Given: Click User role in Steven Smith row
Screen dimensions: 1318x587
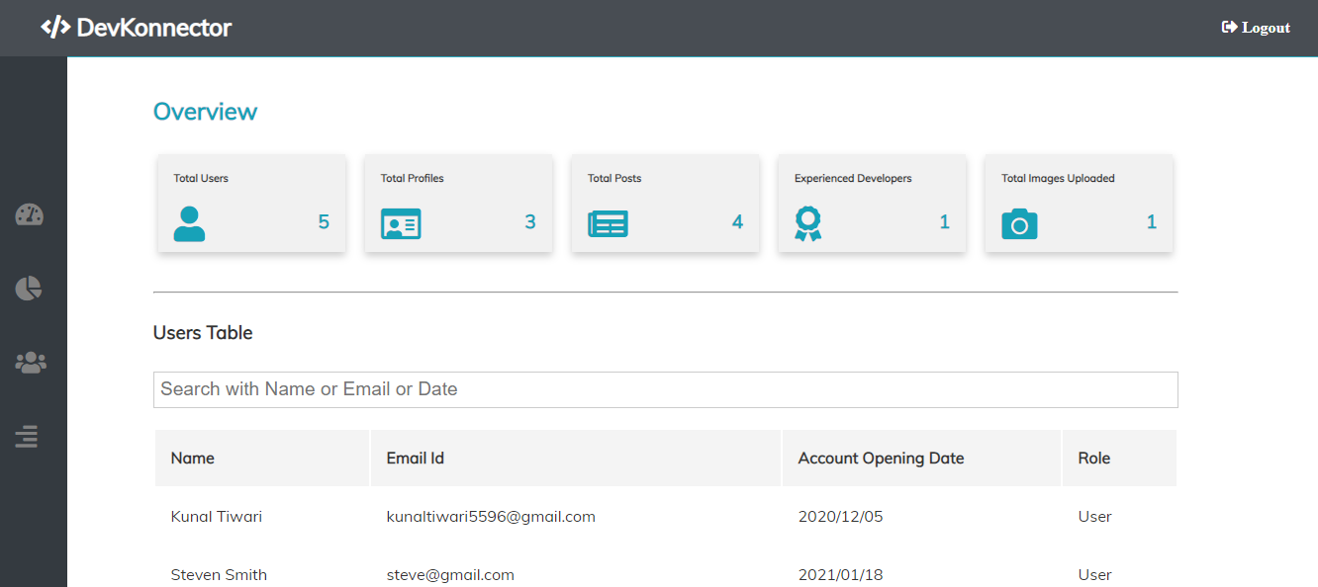Looking at the screenshot, I should [1095, 574].
